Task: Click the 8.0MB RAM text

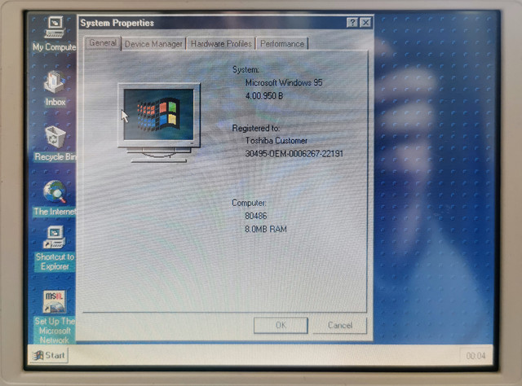Action: (x=266, y=229)
